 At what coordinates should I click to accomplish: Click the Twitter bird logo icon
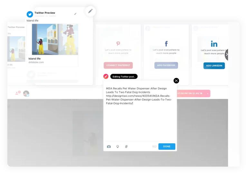(30, 14)
